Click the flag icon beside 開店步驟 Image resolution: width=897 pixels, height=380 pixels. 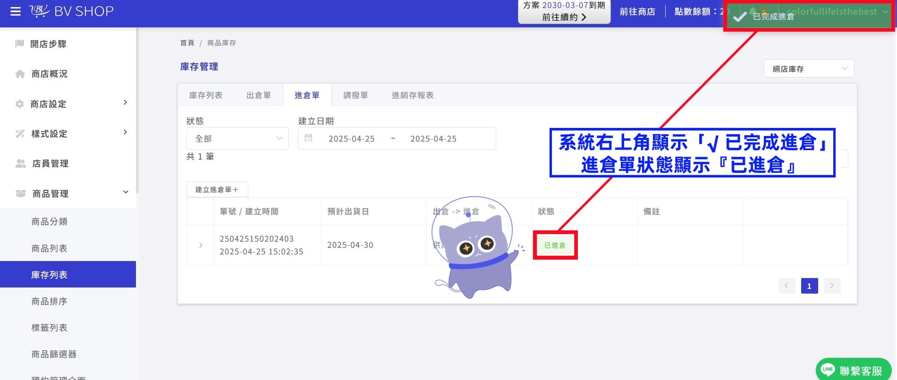pos(19,44)
